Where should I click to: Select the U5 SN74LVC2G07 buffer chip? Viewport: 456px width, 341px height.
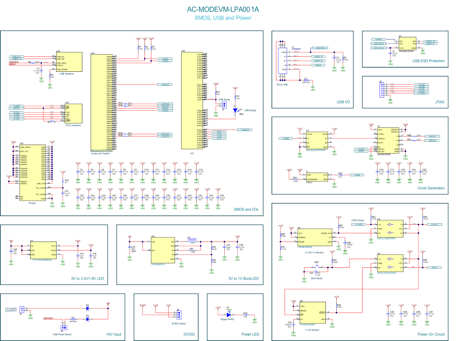[x=390, y=229]
